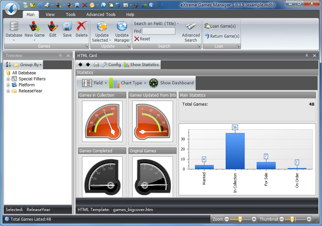Click Thumbnail plus button
The image size is (322, 226).
pyautogui.click(x=309, y=219)
